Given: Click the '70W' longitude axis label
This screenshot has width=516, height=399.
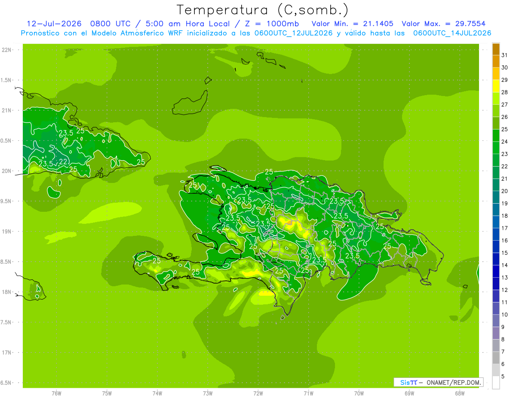Looking at the screenshot, I should (x=359, y=394).
